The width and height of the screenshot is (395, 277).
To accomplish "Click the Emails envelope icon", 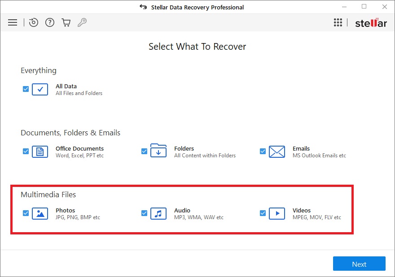I will click(x=277, y=151).
